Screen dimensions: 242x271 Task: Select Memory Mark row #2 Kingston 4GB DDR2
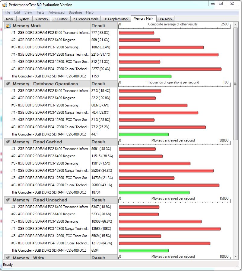click(43, 40)
